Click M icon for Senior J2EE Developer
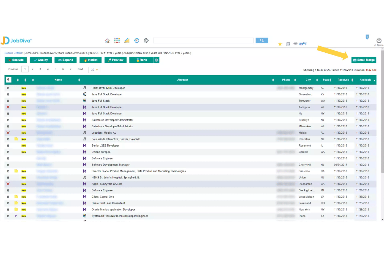The height and width of the screenshot is (256, 384). tap(85, 146)
